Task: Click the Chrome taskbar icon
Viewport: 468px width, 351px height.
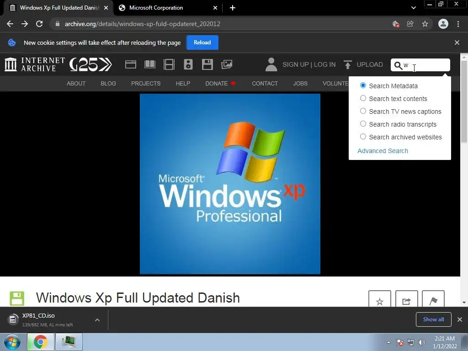Action: [41, 342]
